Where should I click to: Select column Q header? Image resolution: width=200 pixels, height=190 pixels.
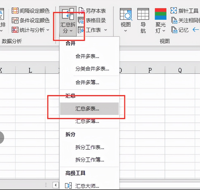point(180,70)
